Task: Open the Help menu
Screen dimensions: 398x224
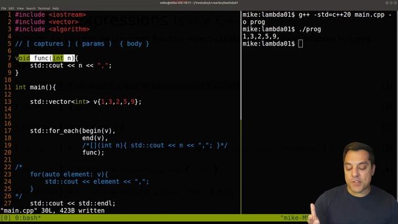Action: tap(55, 8)
